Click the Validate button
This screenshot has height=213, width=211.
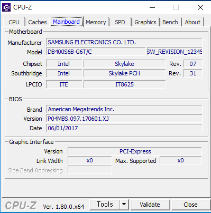point(150,205)
